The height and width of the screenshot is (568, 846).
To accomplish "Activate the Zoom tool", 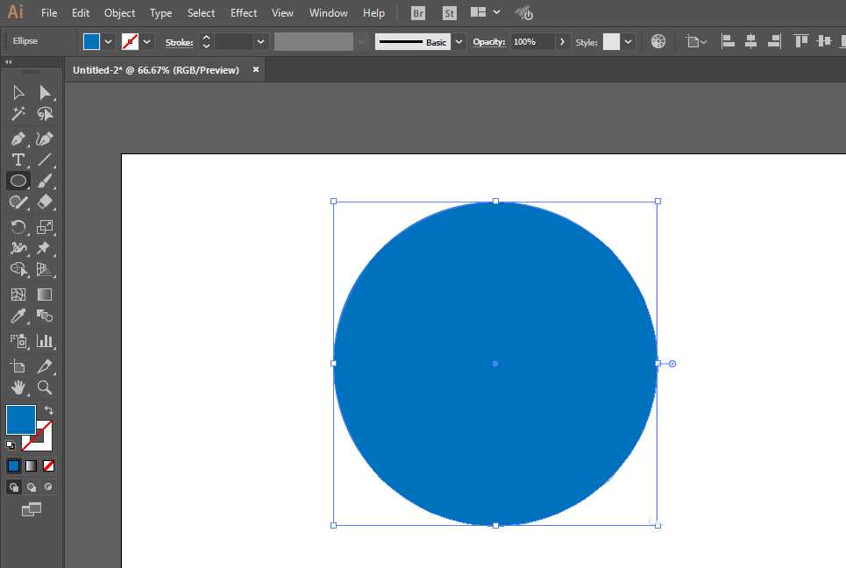I will 44,387.
